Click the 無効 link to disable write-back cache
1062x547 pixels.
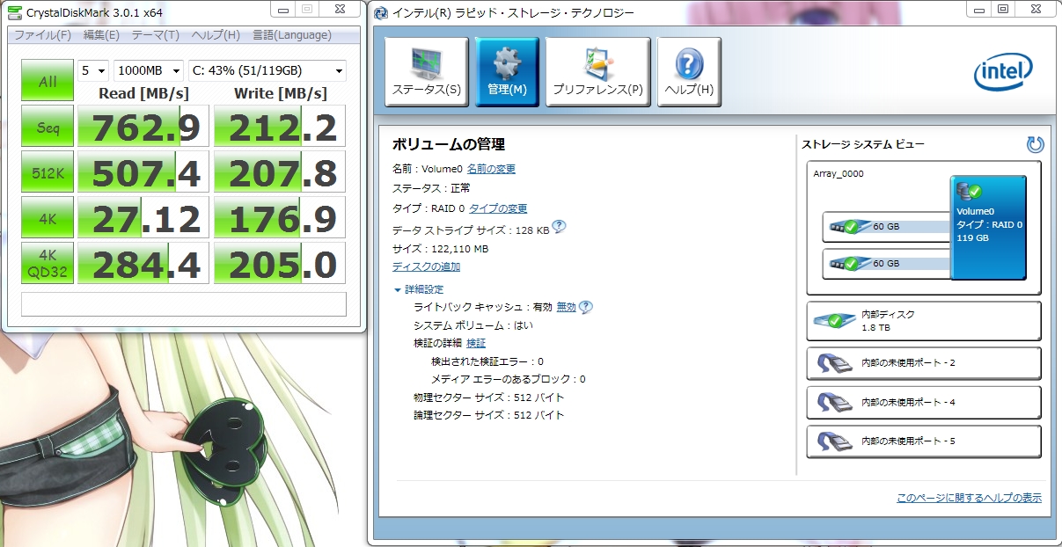pos(566,307)
